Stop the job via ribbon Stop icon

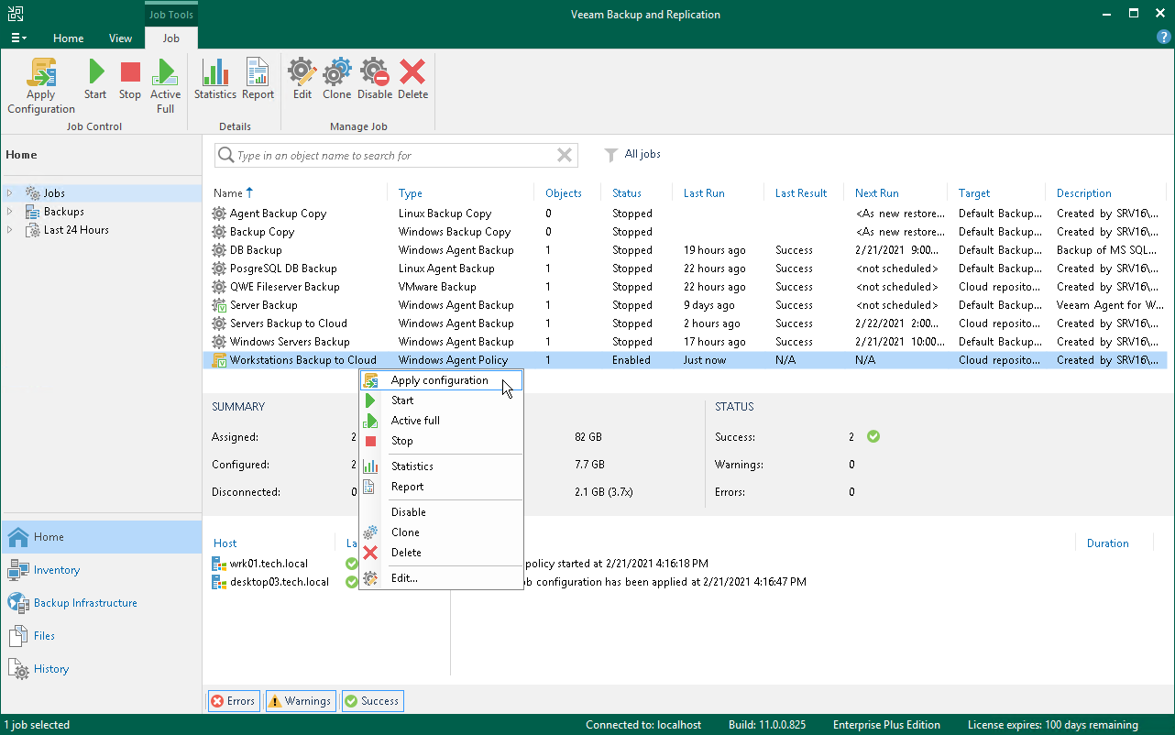(x=130, y=72)
